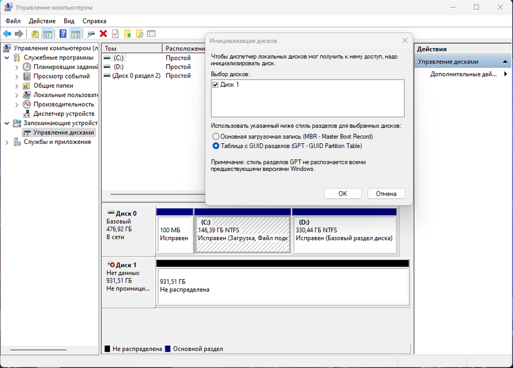513x368 pixels.
Task: Uncheck the Диск 1 checkbox
Action: click(215, 85)
